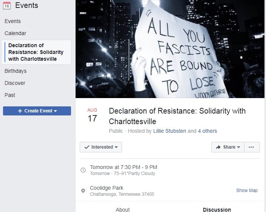Switch to the About tab
This screenshot has width=266, height=212.
click(x=123, y=210)
